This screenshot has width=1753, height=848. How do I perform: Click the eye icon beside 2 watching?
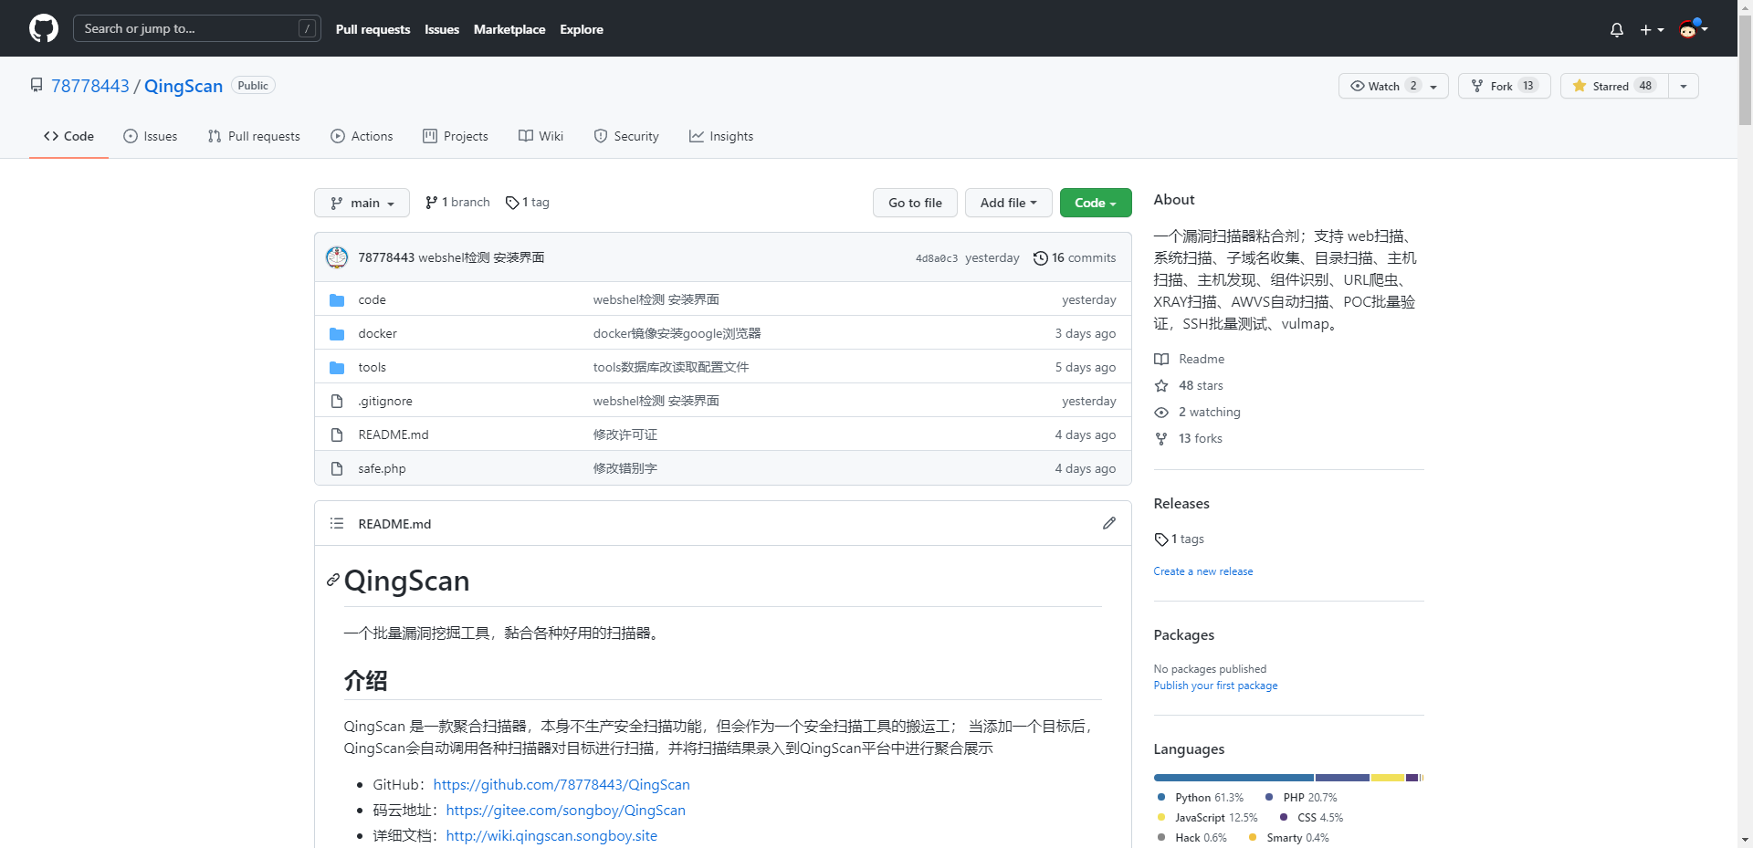pyautogui.click(x=1161, y=413)
